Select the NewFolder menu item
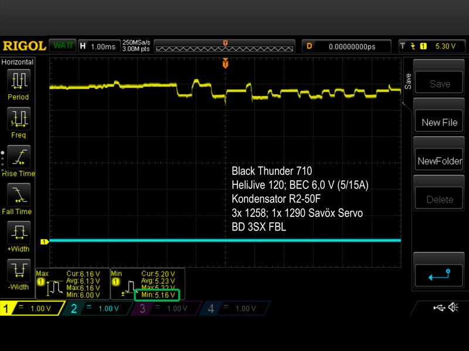Image resolution: width=469 pixels, height=351 pixels. 439,160
